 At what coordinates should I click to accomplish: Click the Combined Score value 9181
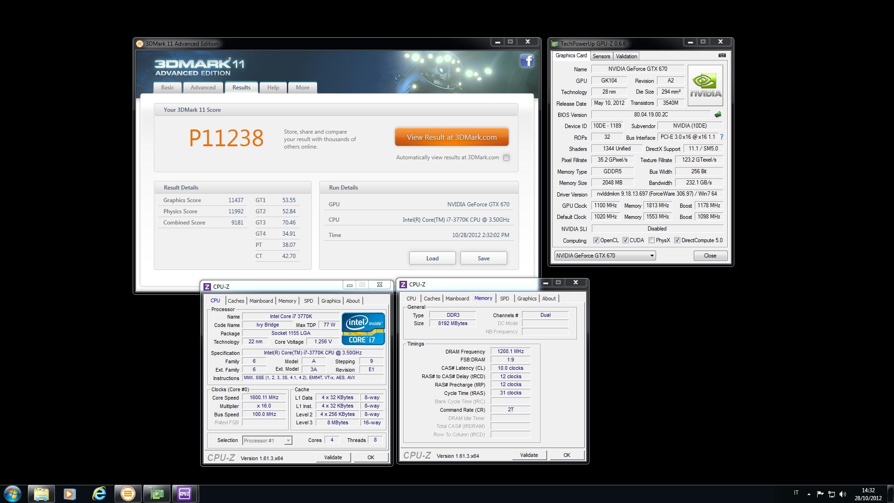coord(237,223)
